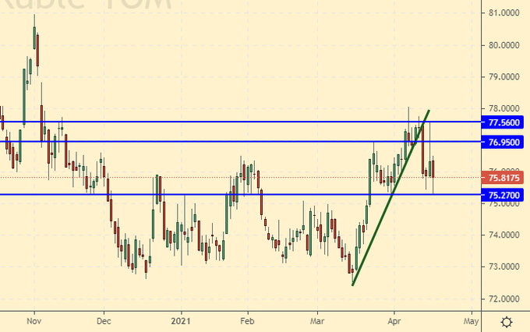Screen dimensions: 530x332
Task: Click the Dec date marker
Action: click(x=104, y=320)
